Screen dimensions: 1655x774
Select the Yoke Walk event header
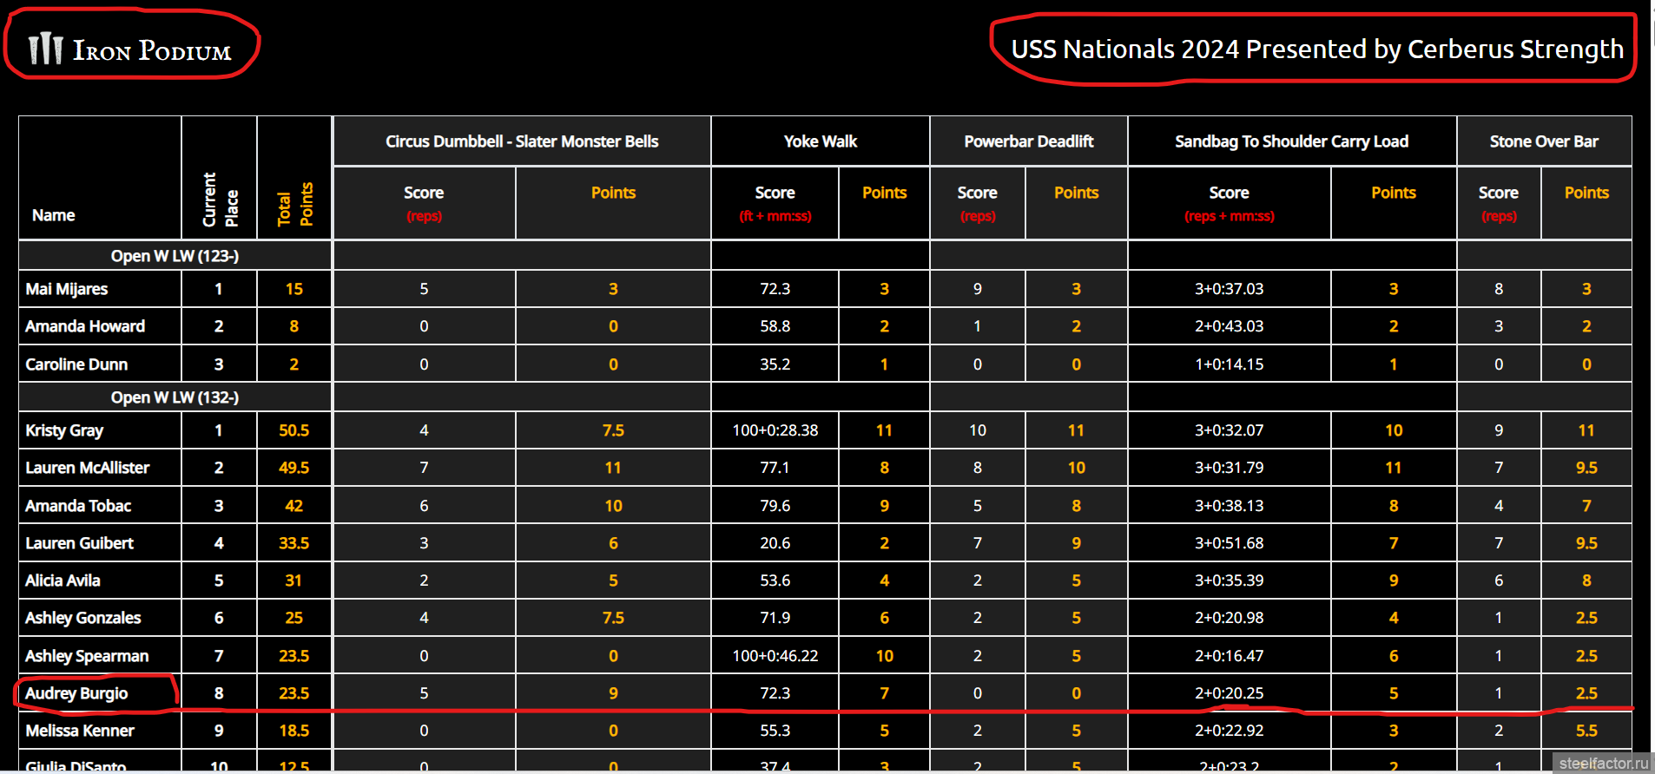pos(820,141)
